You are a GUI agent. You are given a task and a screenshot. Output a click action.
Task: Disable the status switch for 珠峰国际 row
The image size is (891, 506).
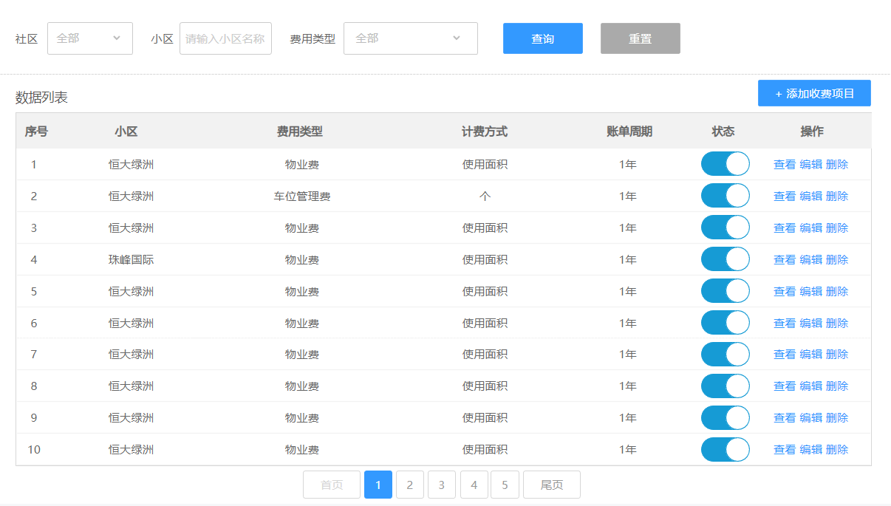(725, 259)
